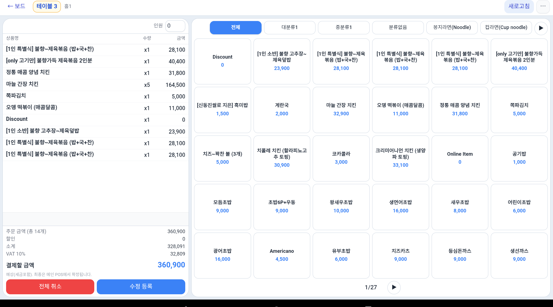Select the 컵라면(Cup noodle) category tab
553x307 pixels.
tap(506, 27)
